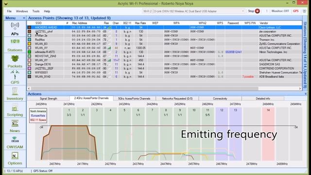Click the Cisco-Linksys, LLC vendor cell
Viewport: 311px width, 175px height.
270,27
